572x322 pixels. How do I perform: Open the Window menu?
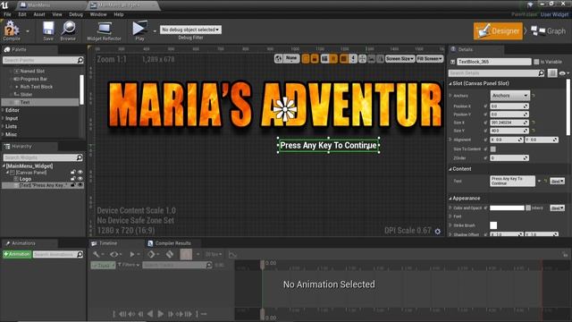click(98, 14)
